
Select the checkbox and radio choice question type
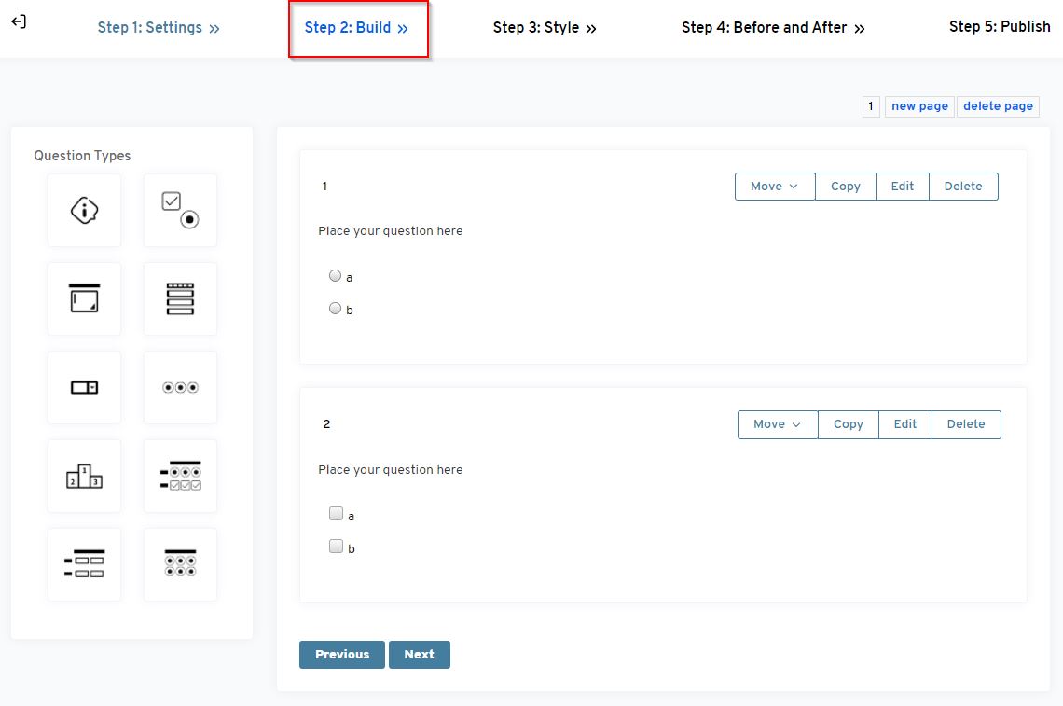[x=180, y=211]
